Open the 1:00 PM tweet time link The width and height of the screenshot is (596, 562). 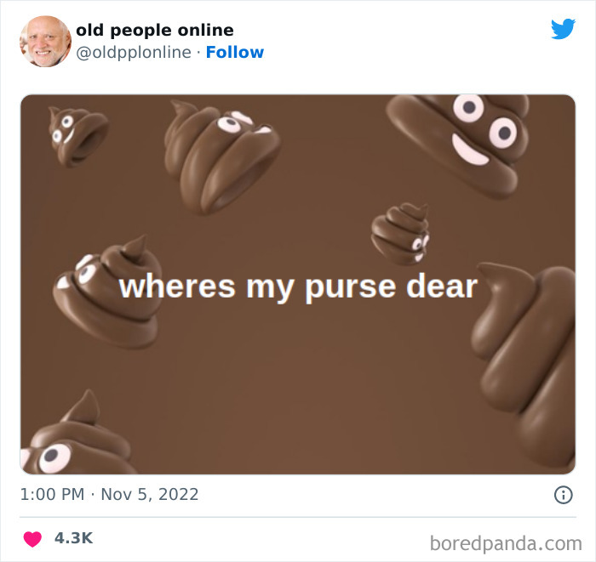pos(52,495)
